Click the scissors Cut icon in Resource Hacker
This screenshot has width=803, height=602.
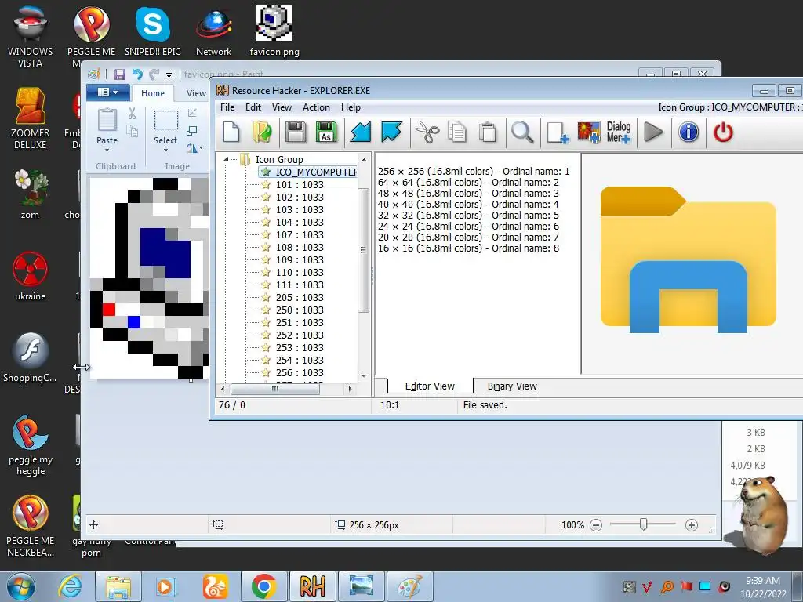pos(427,132)
